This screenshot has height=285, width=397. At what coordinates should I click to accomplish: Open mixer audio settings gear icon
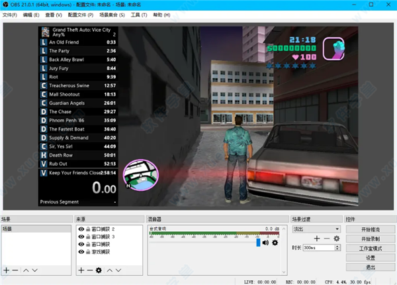tap(275, 243)
